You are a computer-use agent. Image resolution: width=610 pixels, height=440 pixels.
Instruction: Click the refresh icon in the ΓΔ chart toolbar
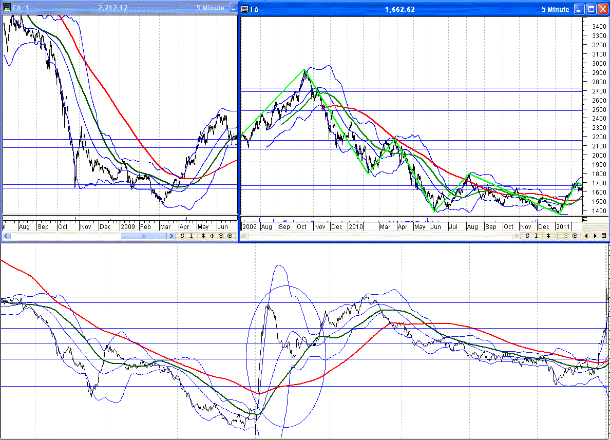(x=527, y=236)
